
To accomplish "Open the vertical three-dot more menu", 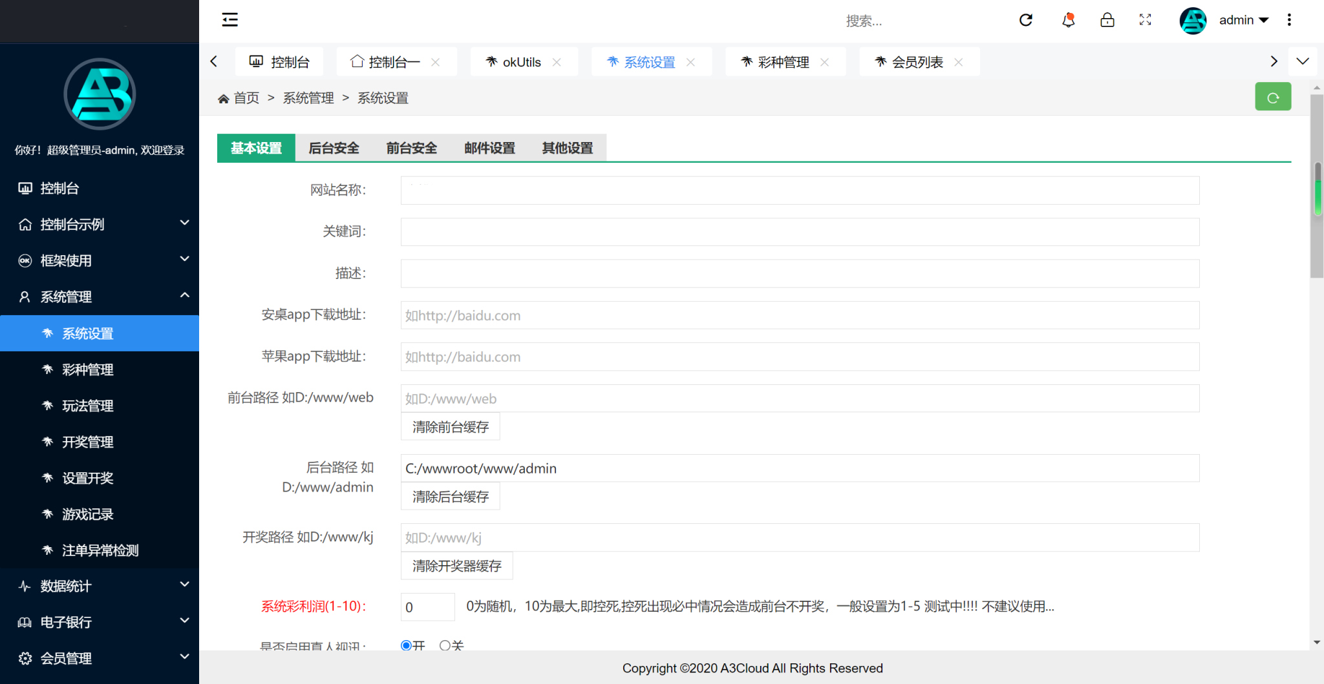I will [x=1289, y=20].
